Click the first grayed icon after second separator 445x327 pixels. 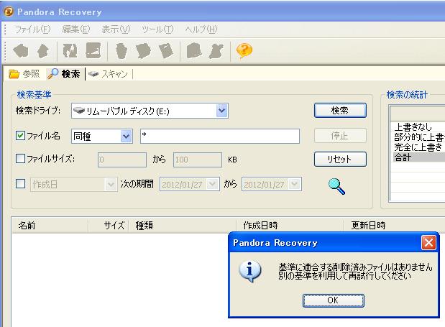[x=121, y=51]
